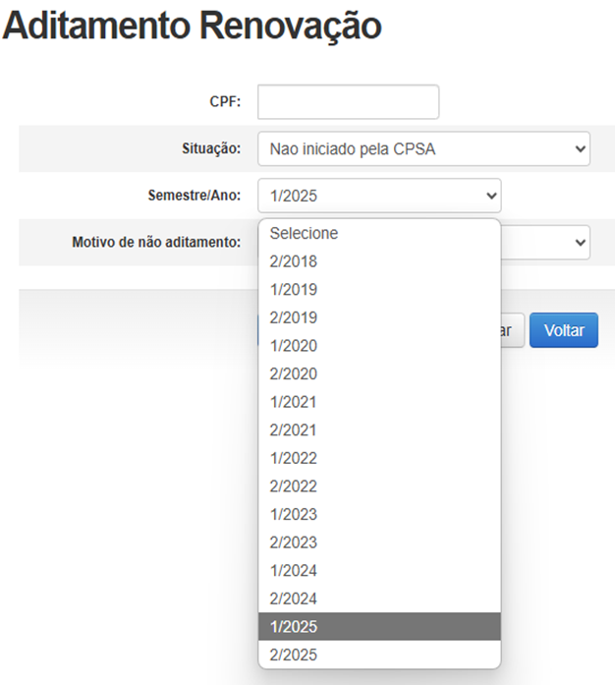
Task: Select 1/2022 from the dropdown
Action: (x=378, y=458)
